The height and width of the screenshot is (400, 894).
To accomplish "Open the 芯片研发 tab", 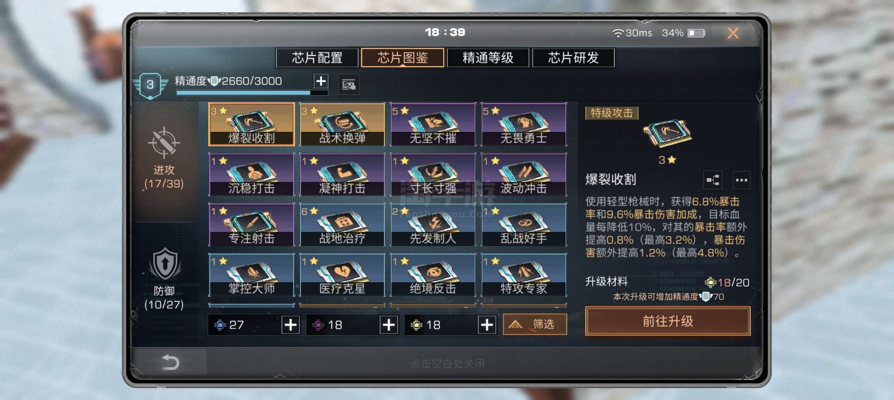I will [x=573, y=58].
